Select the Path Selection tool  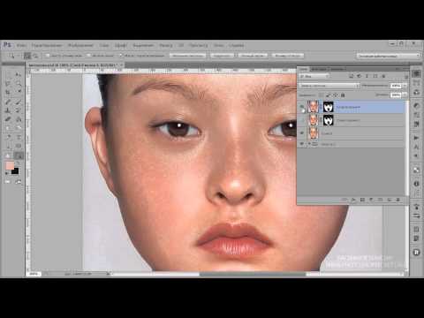click(x=8, y=146)
